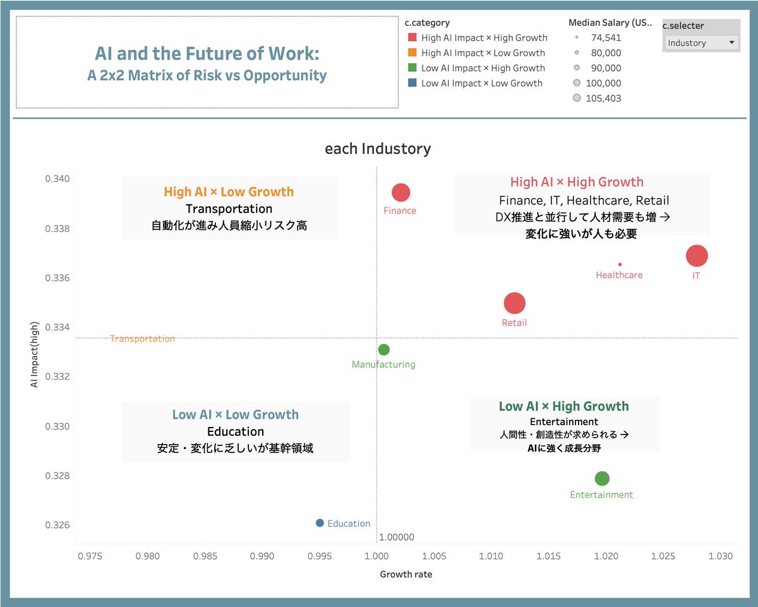Image resolution: width=758 pixels, height=607 pixels.
Task: Select the Finance data bubble
Action: tap(400, 192)
